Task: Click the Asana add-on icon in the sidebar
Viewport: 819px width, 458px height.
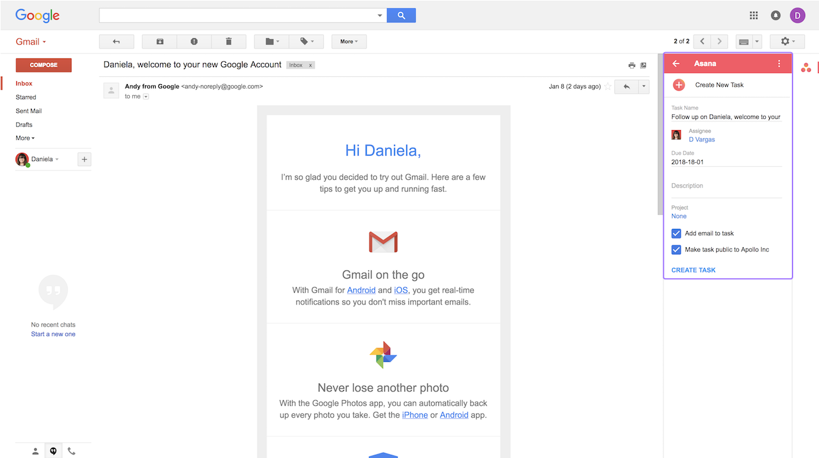Action: [806, 67]
